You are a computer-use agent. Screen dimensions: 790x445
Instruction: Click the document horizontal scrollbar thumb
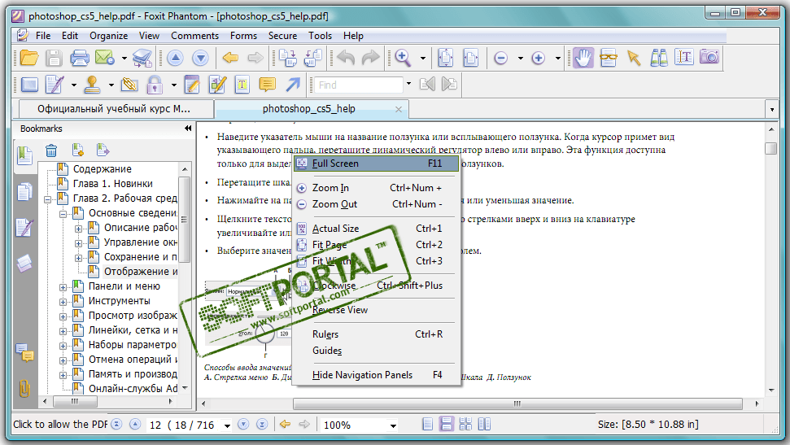(517, 404)
